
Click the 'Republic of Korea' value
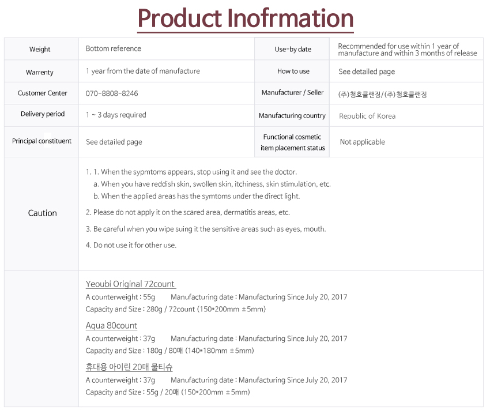coord(367,116)
